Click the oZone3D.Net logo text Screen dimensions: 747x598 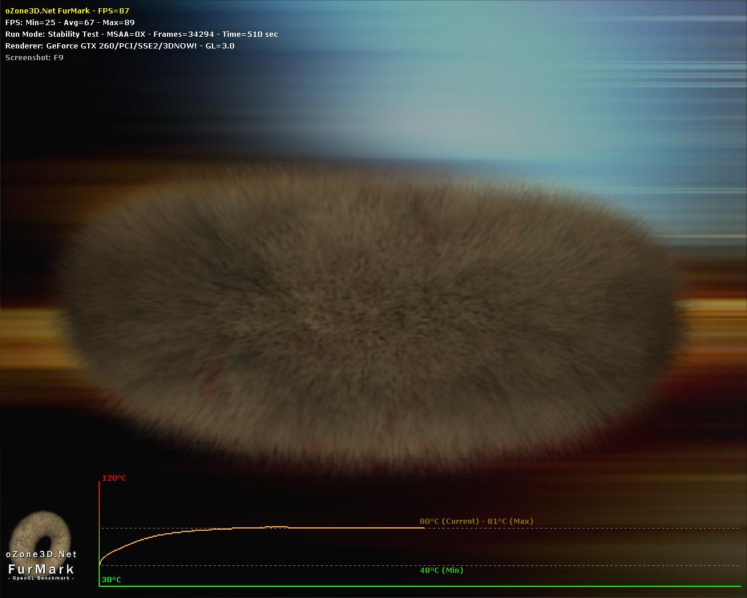[x=41, y=554]
